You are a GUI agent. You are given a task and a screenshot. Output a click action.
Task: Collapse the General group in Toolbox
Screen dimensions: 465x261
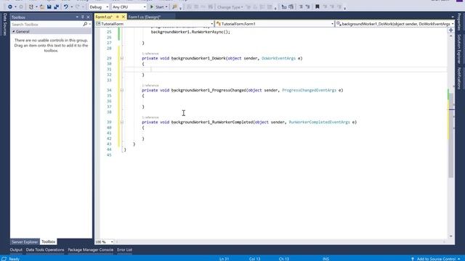click(14, 31)
